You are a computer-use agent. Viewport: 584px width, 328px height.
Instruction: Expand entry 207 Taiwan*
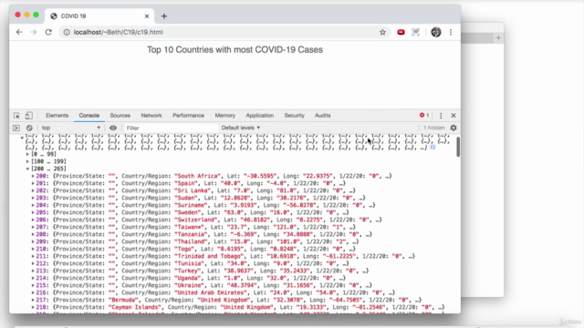click(33, 227)
